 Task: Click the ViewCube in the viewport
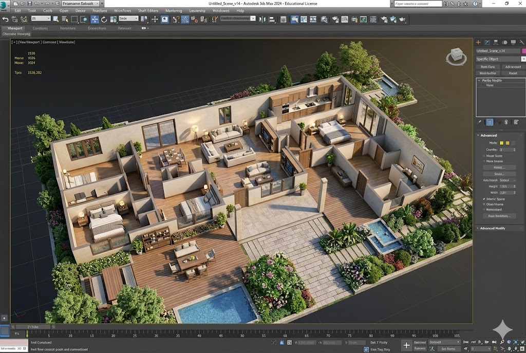click(x=455, y=55)
